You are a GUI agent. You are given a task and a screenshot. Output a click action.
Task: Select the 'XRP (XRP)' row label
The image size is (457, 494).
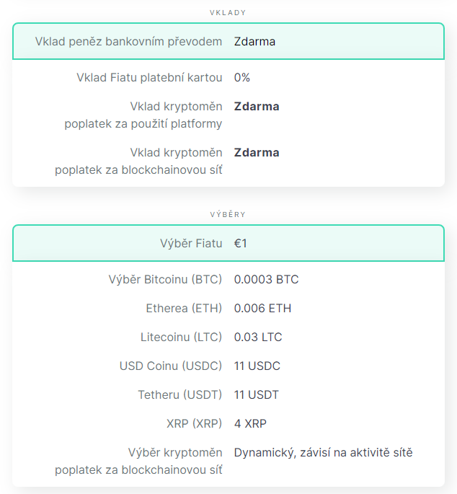(x=194, y=423)
